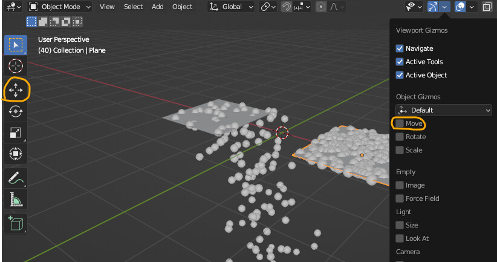Enable the Scale object gizmo checkbox

point(400,150)
